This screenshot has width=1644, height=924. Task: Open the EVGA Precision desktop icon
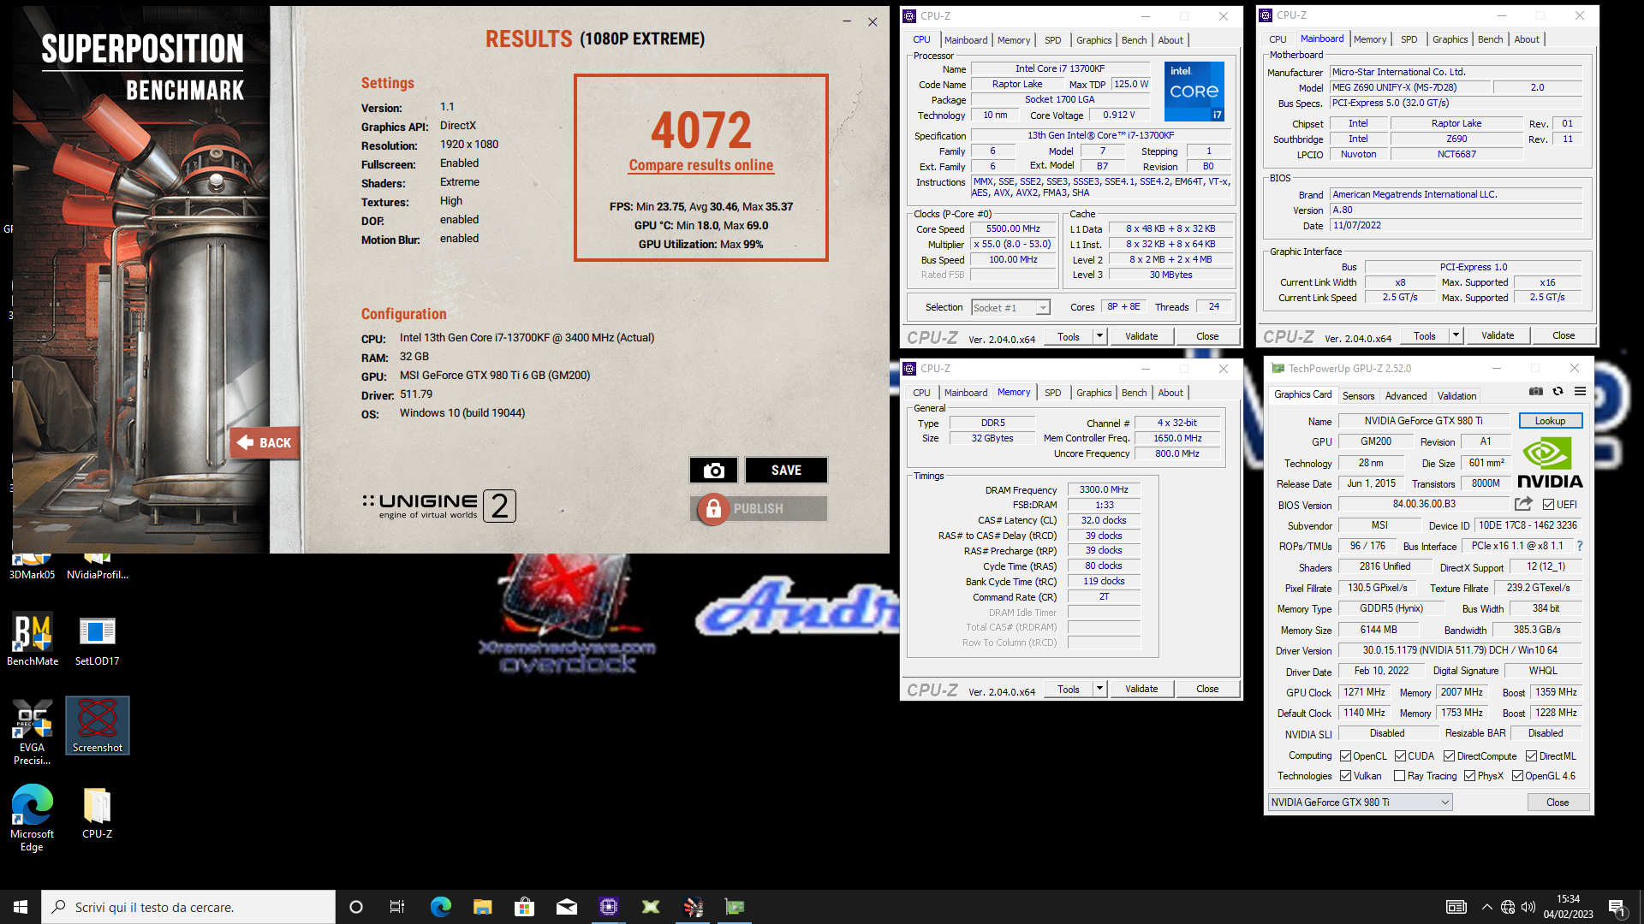33,732
